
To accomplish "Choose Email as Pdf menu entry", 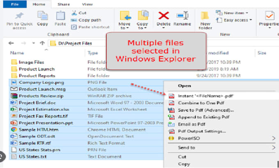I will pos(192,124).
